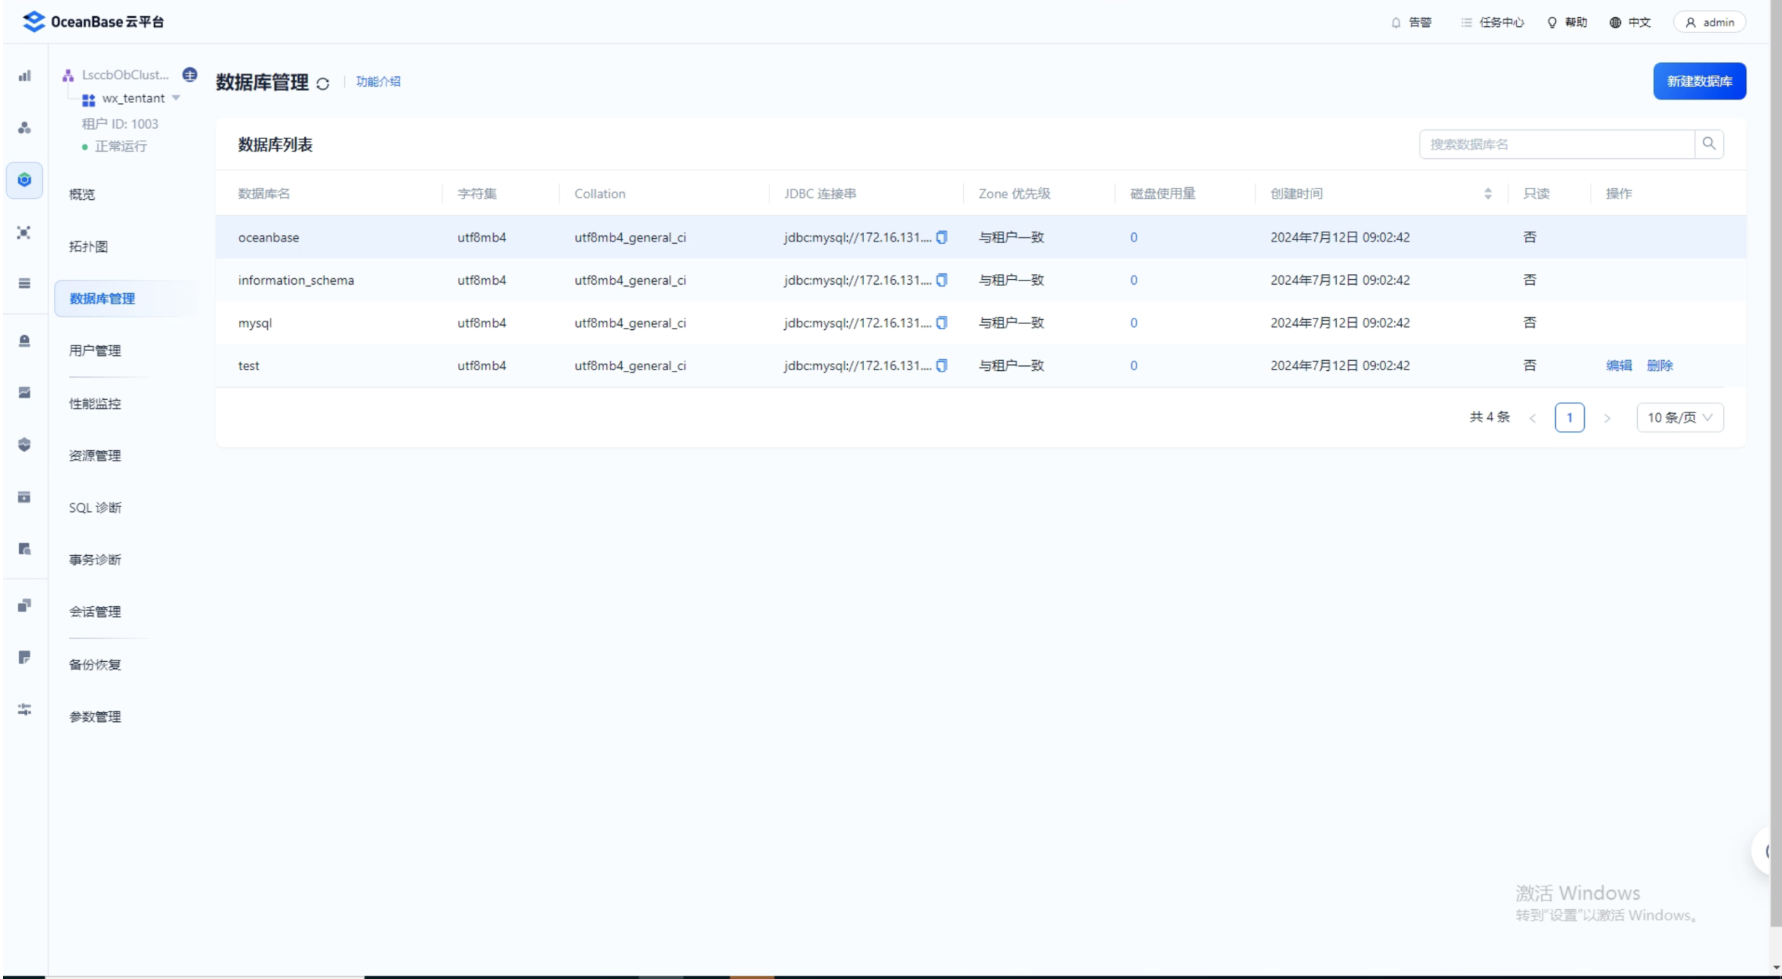The width and height of the screenshot is (1782, 979).
Task: Open the 告警 bell icon
Action: (x=1395, y=23)
